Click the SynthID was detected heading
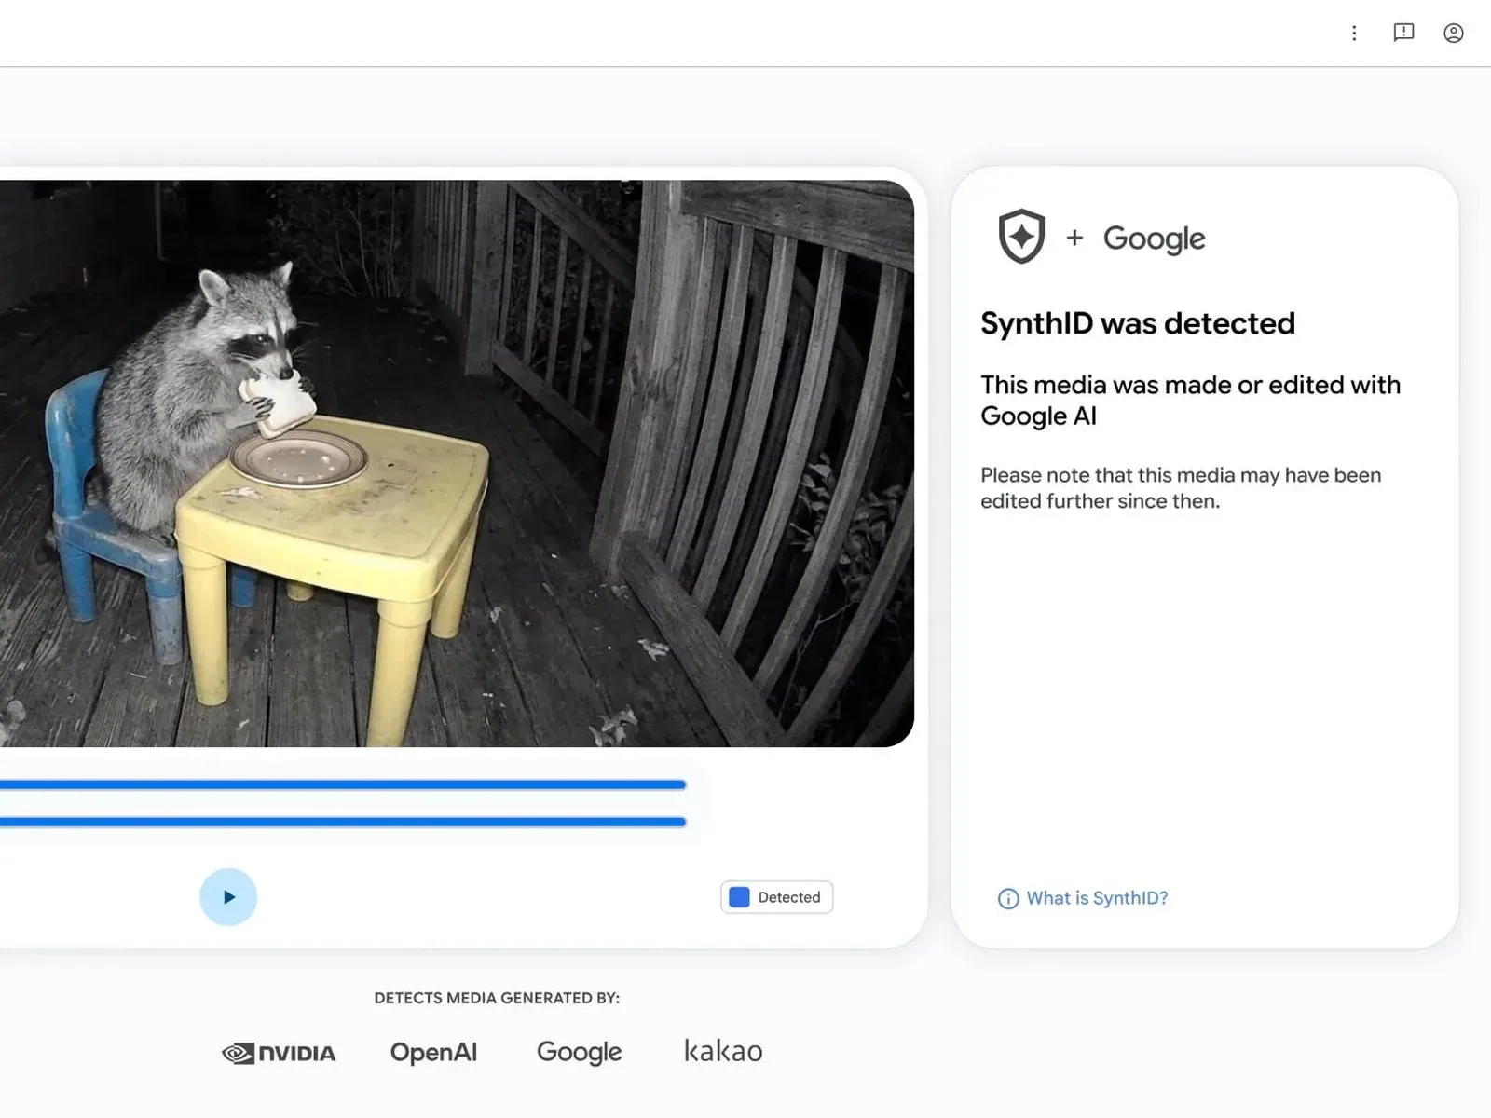The height and width of the screenshot is (1118, 1491). click(1138, 323)
